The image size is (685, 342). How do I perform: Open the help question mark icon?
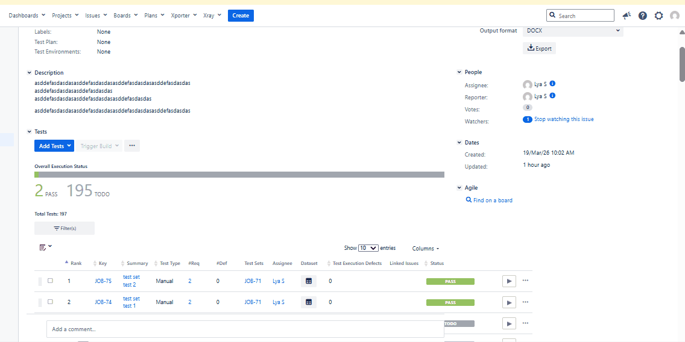pyautogui.click(x=643, y=16)
